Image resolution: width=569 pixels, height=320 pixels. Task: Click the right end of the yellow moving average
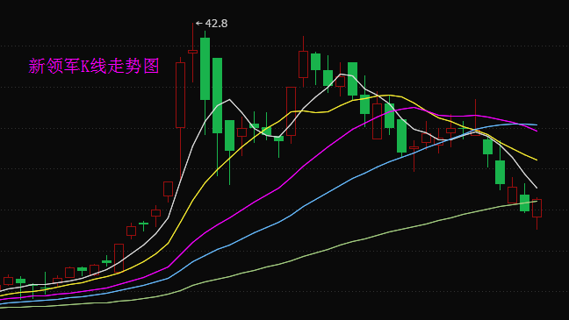pos(537,160)
